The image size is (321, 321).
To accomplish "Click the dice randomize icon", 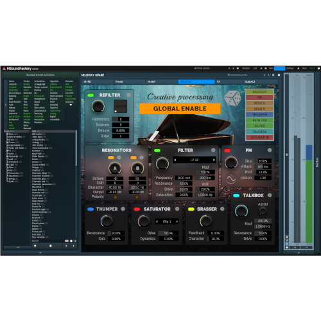I will point(232,98).
